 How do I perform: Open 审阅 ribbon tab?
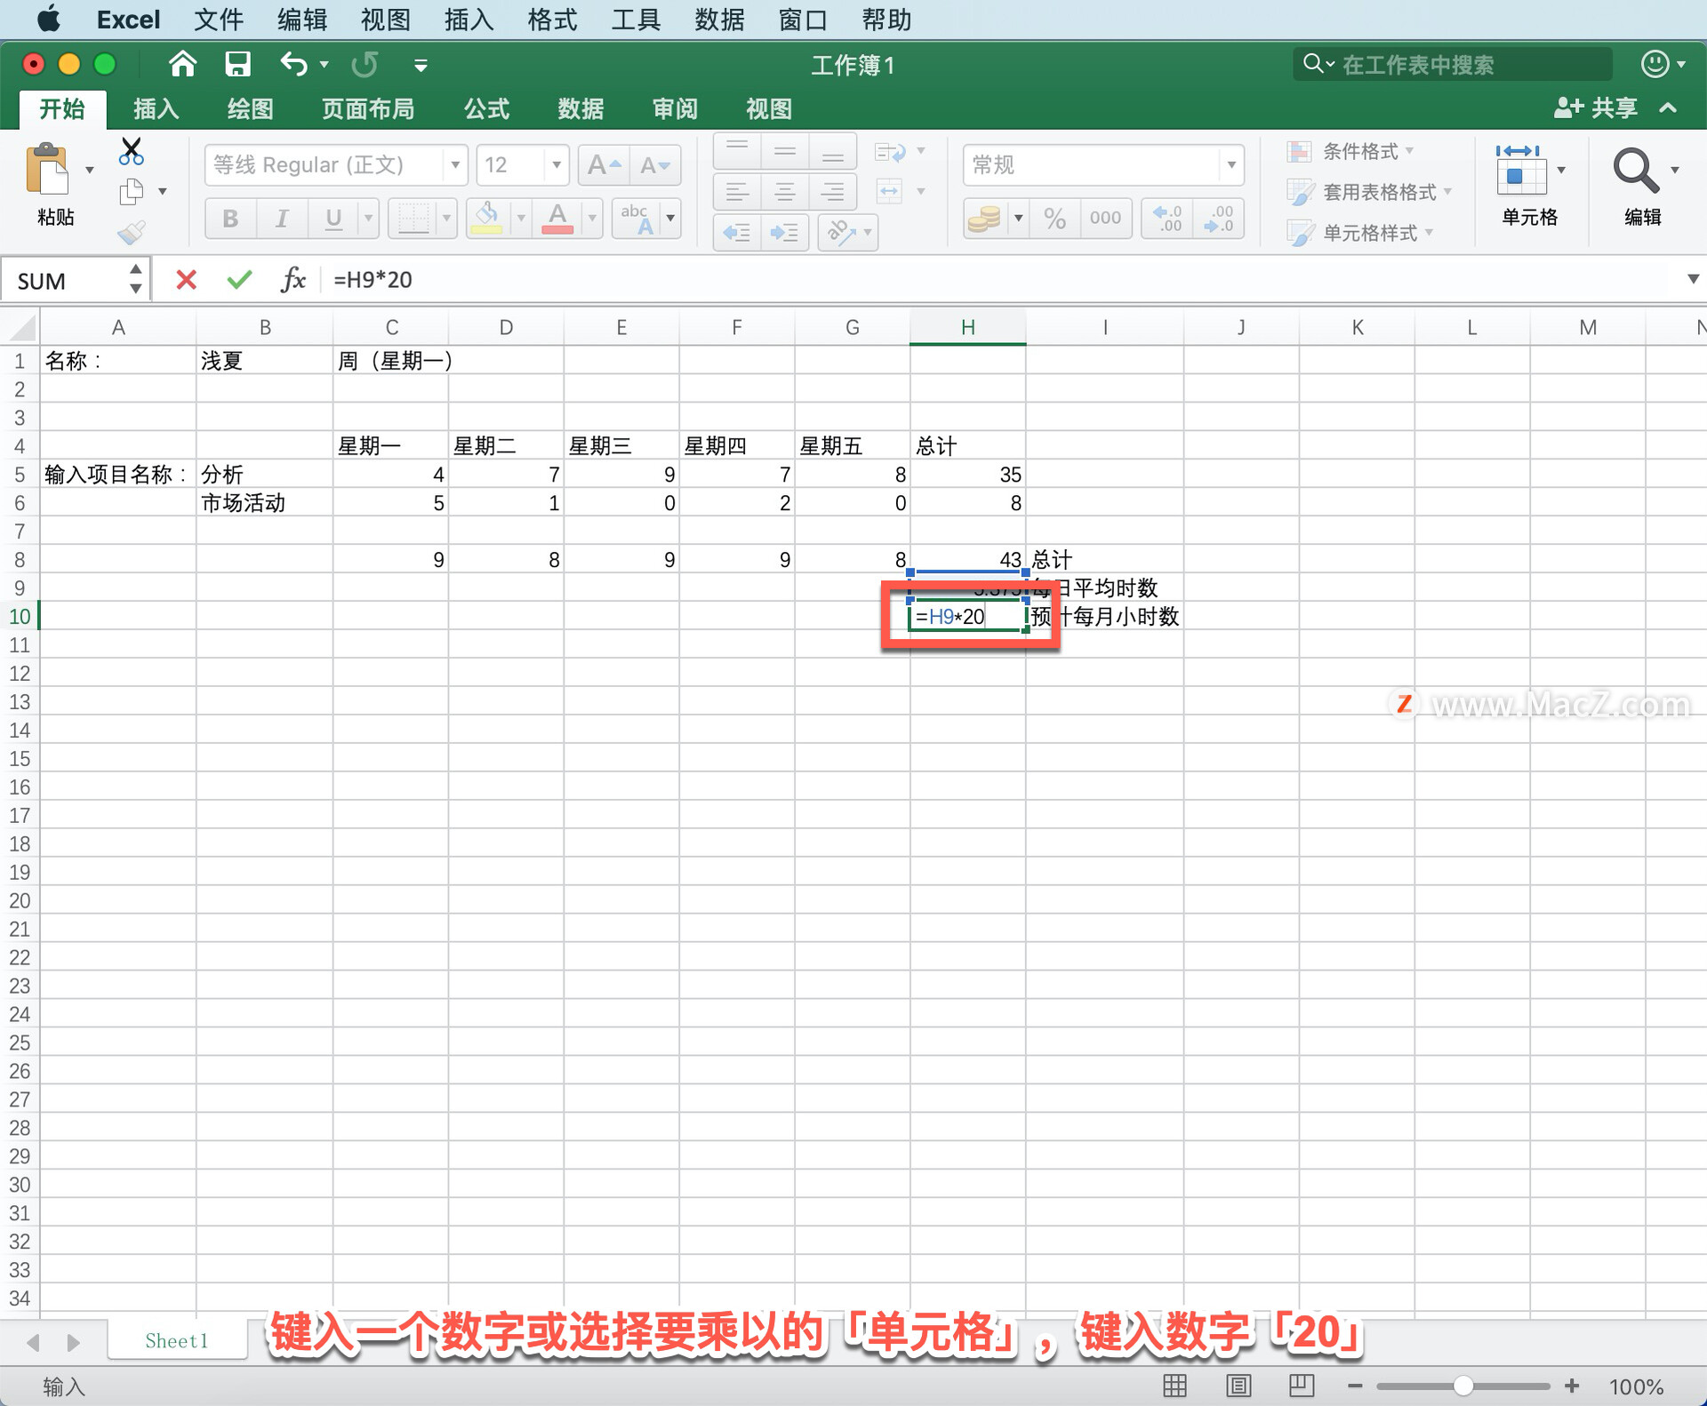[675, 108]
